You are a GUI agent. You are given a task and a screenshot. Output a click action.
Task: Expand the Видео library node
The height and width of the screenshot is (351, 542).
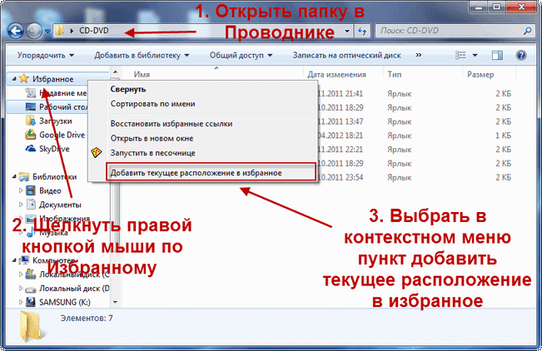click(21, 190)
